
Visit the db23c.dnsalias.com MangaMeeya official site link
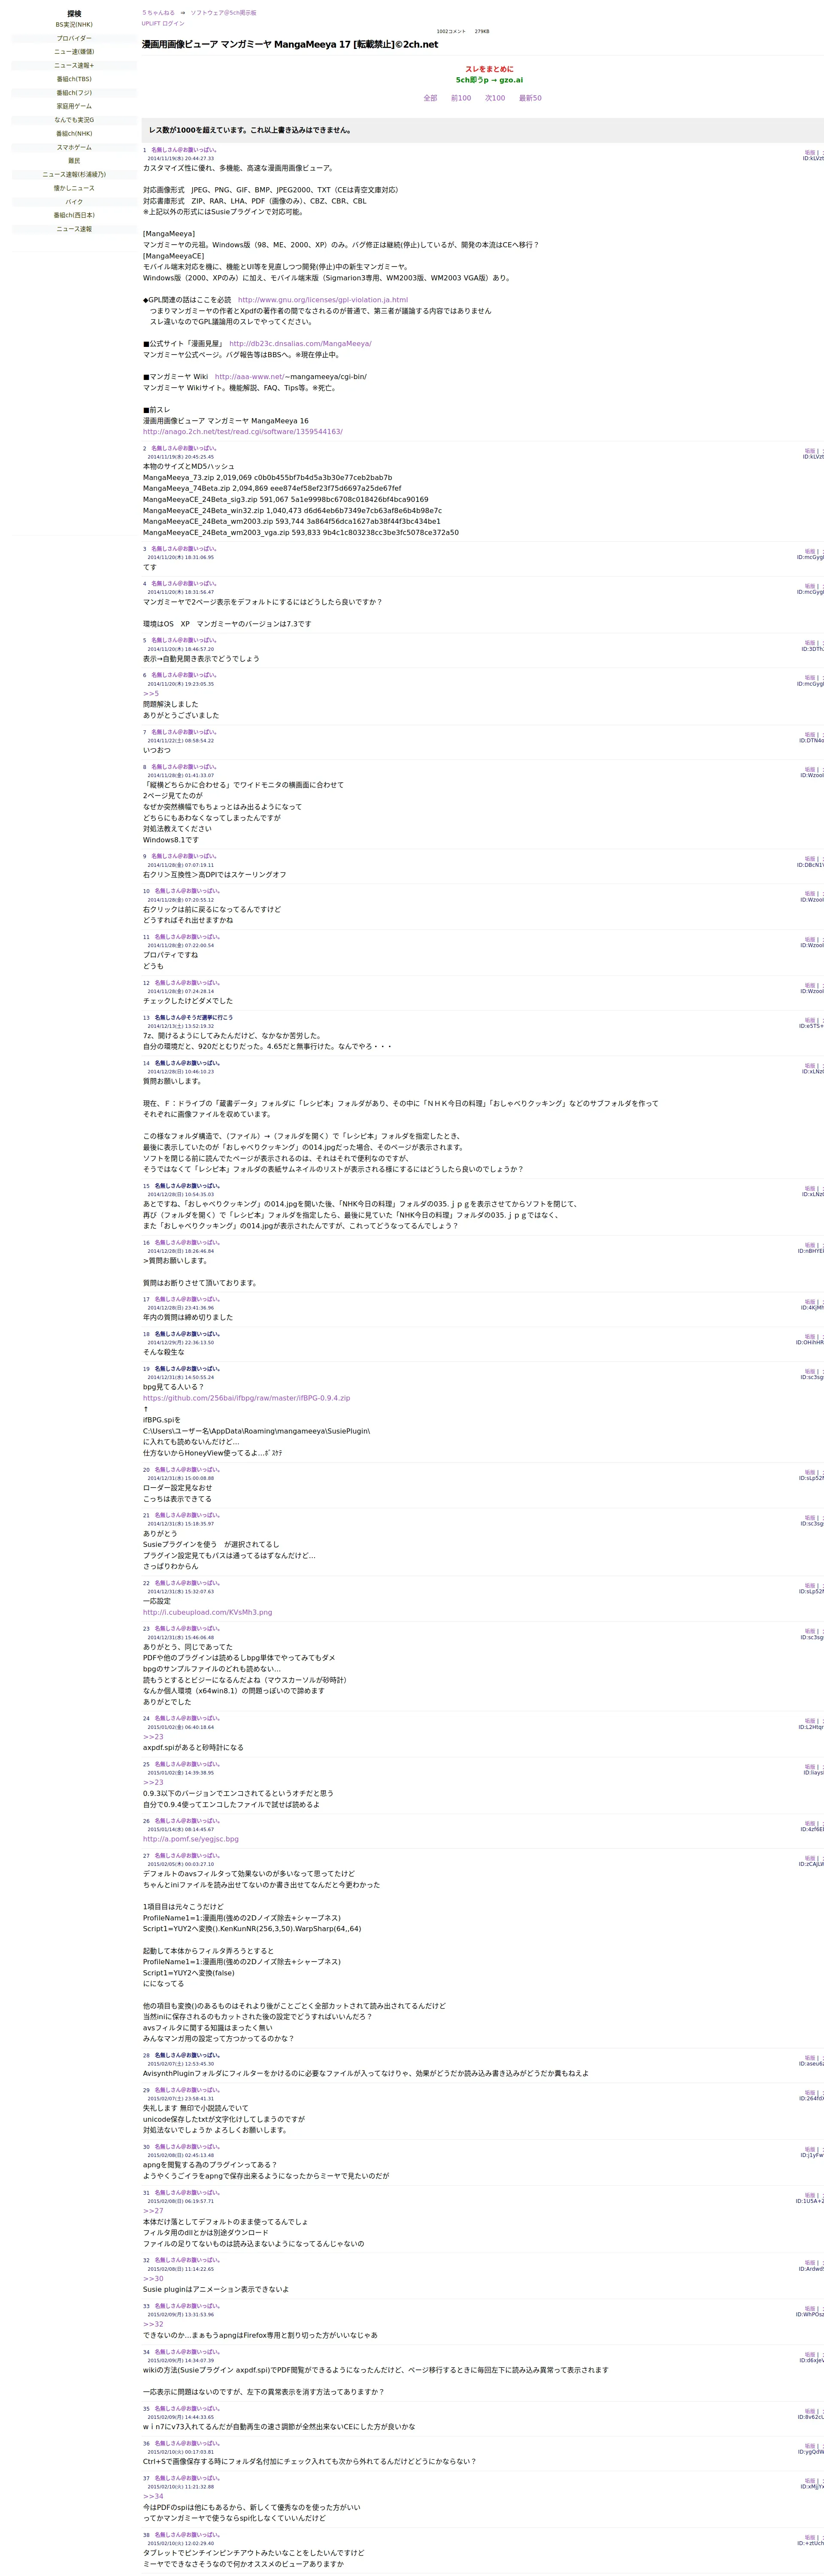click(300, 344)
